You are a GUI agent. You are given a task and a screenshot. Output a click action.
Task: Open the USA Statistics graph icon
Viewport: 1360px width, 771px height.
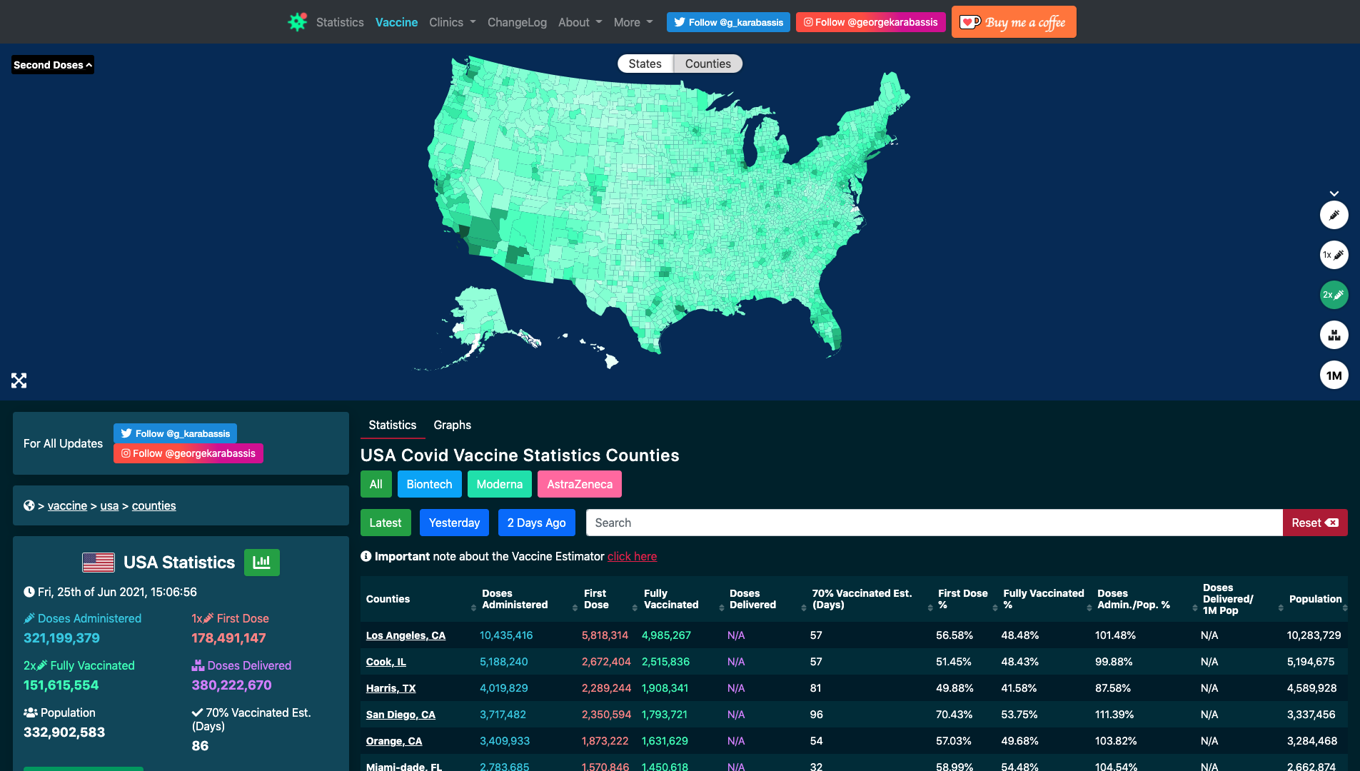point(261,563)
